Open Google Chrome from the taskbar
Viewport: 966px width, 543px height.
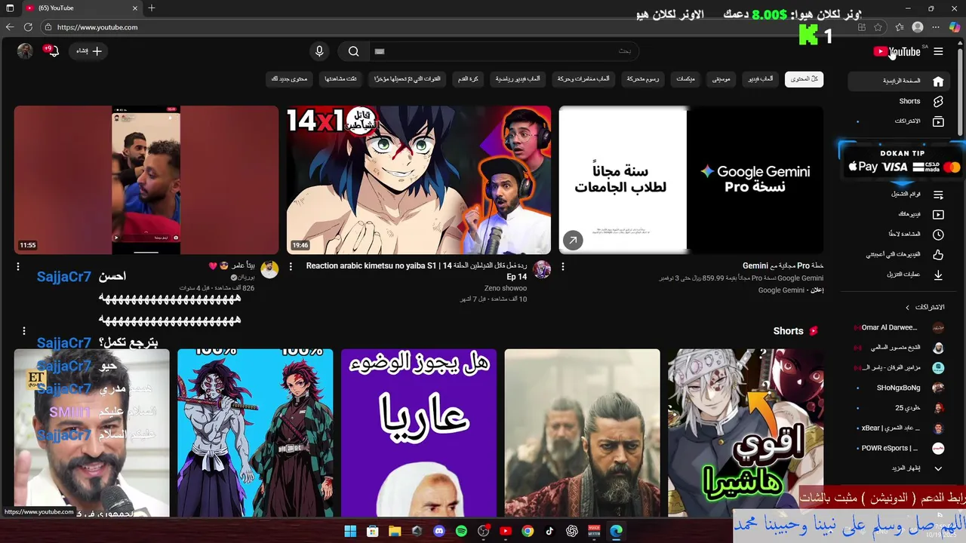tap(528, 531)
